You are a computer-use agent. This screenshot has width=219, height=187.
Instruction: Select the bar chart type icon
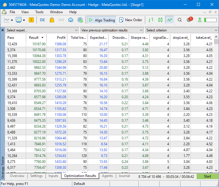coord(151,20)
